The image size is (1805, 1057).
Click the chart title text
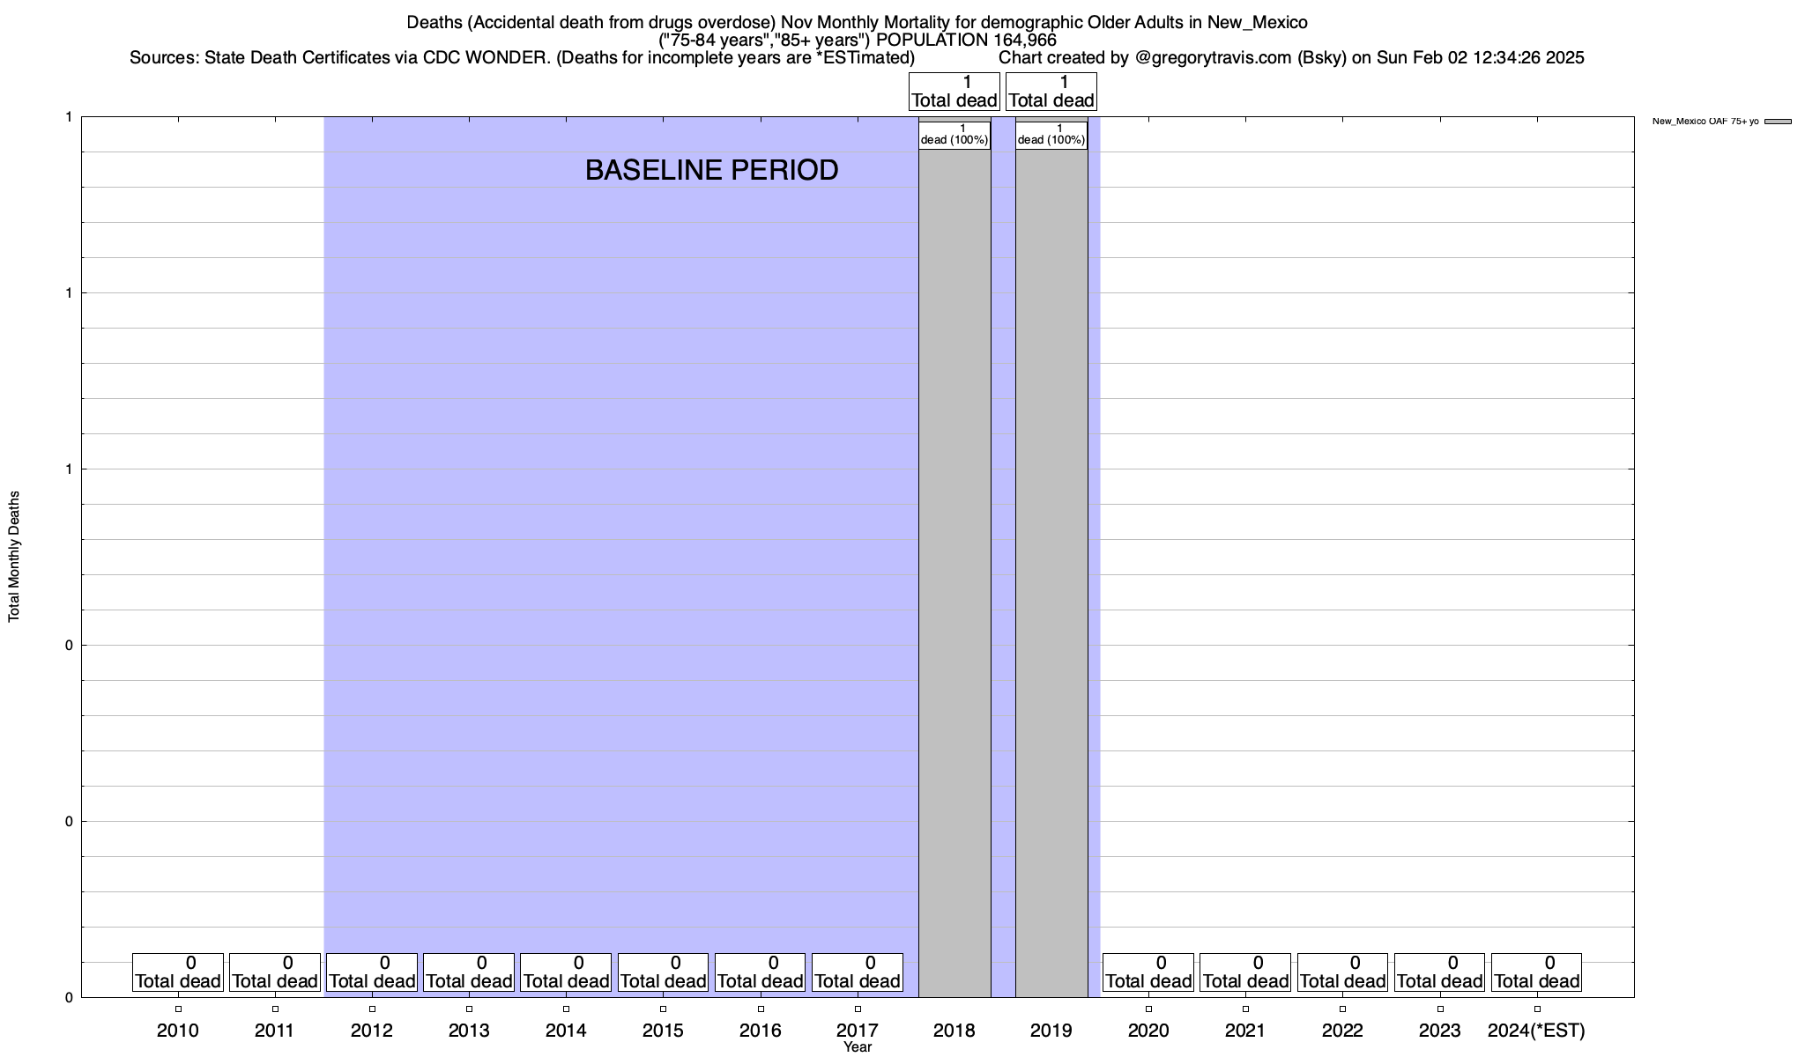857,23
